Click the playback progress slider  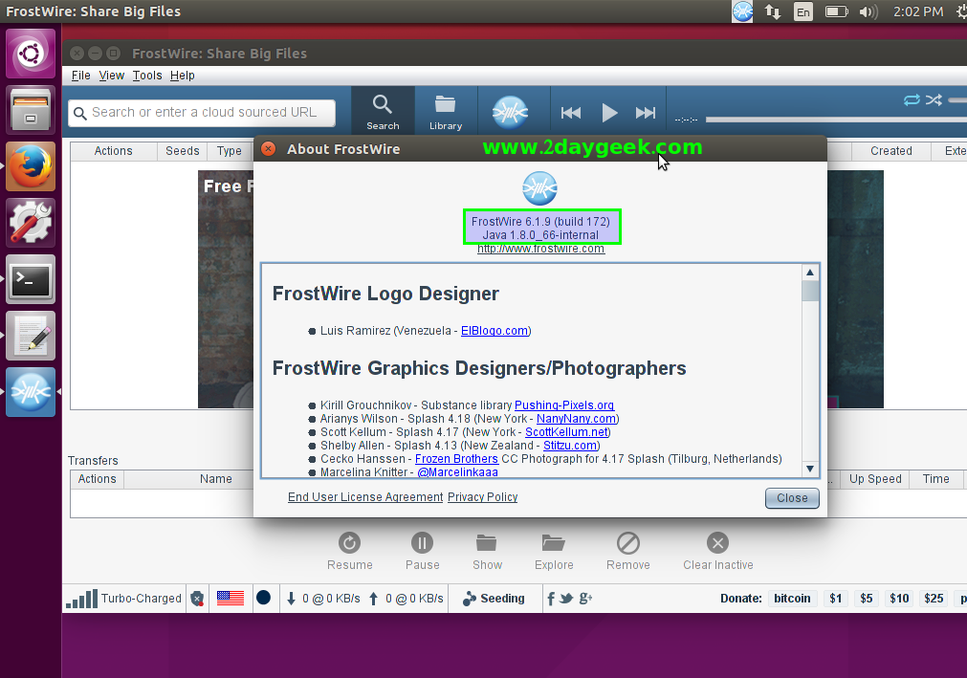point(836,120)
